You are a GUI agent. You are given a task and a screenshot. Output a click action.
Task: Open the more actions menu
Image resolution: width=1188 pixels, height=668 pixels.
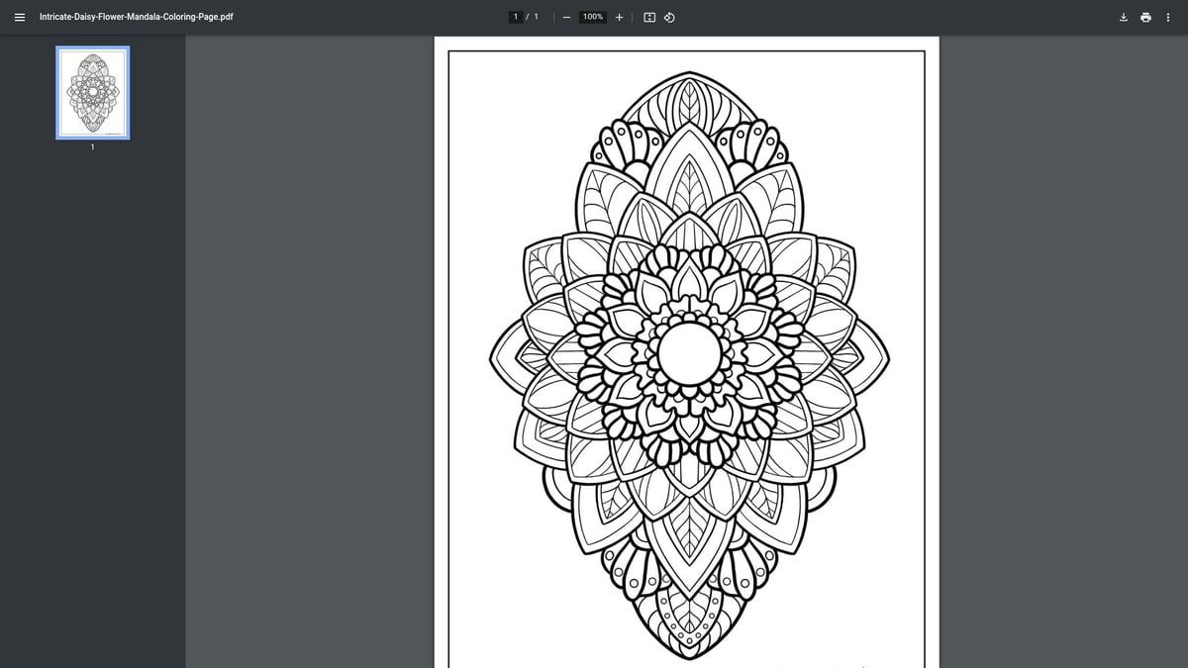(1168, 17)
